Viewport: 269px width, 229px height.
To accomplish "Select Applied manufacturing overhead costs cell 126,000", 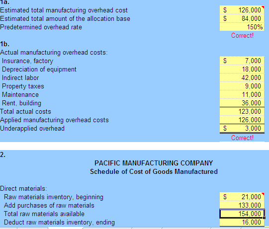I will click(x=242, y=120).
